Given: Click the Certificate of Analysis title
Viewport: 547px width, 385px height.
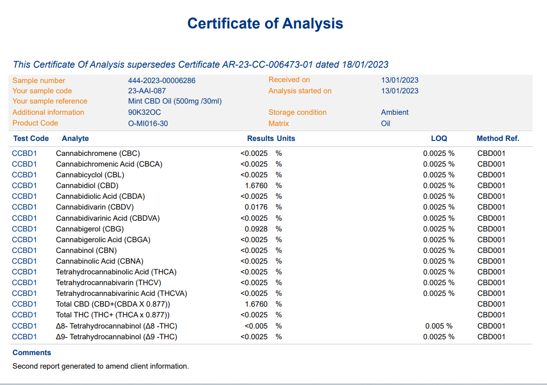Looking at the screenshot, I should coord(265,23).
